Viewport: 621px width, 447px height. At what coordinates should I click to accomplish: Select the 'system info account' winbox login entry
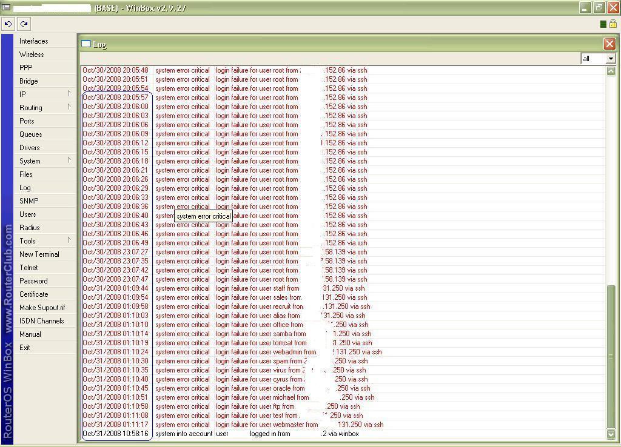point(343,434)
